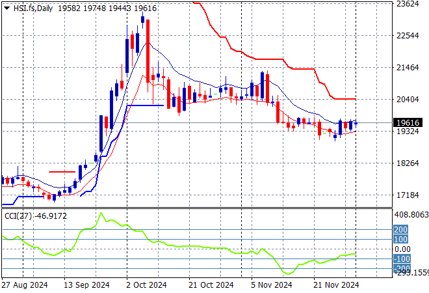Click the tallest blue candle at the October peak
Image resolution: width=429 pixels, height=293 pixels.
[127, 55]
